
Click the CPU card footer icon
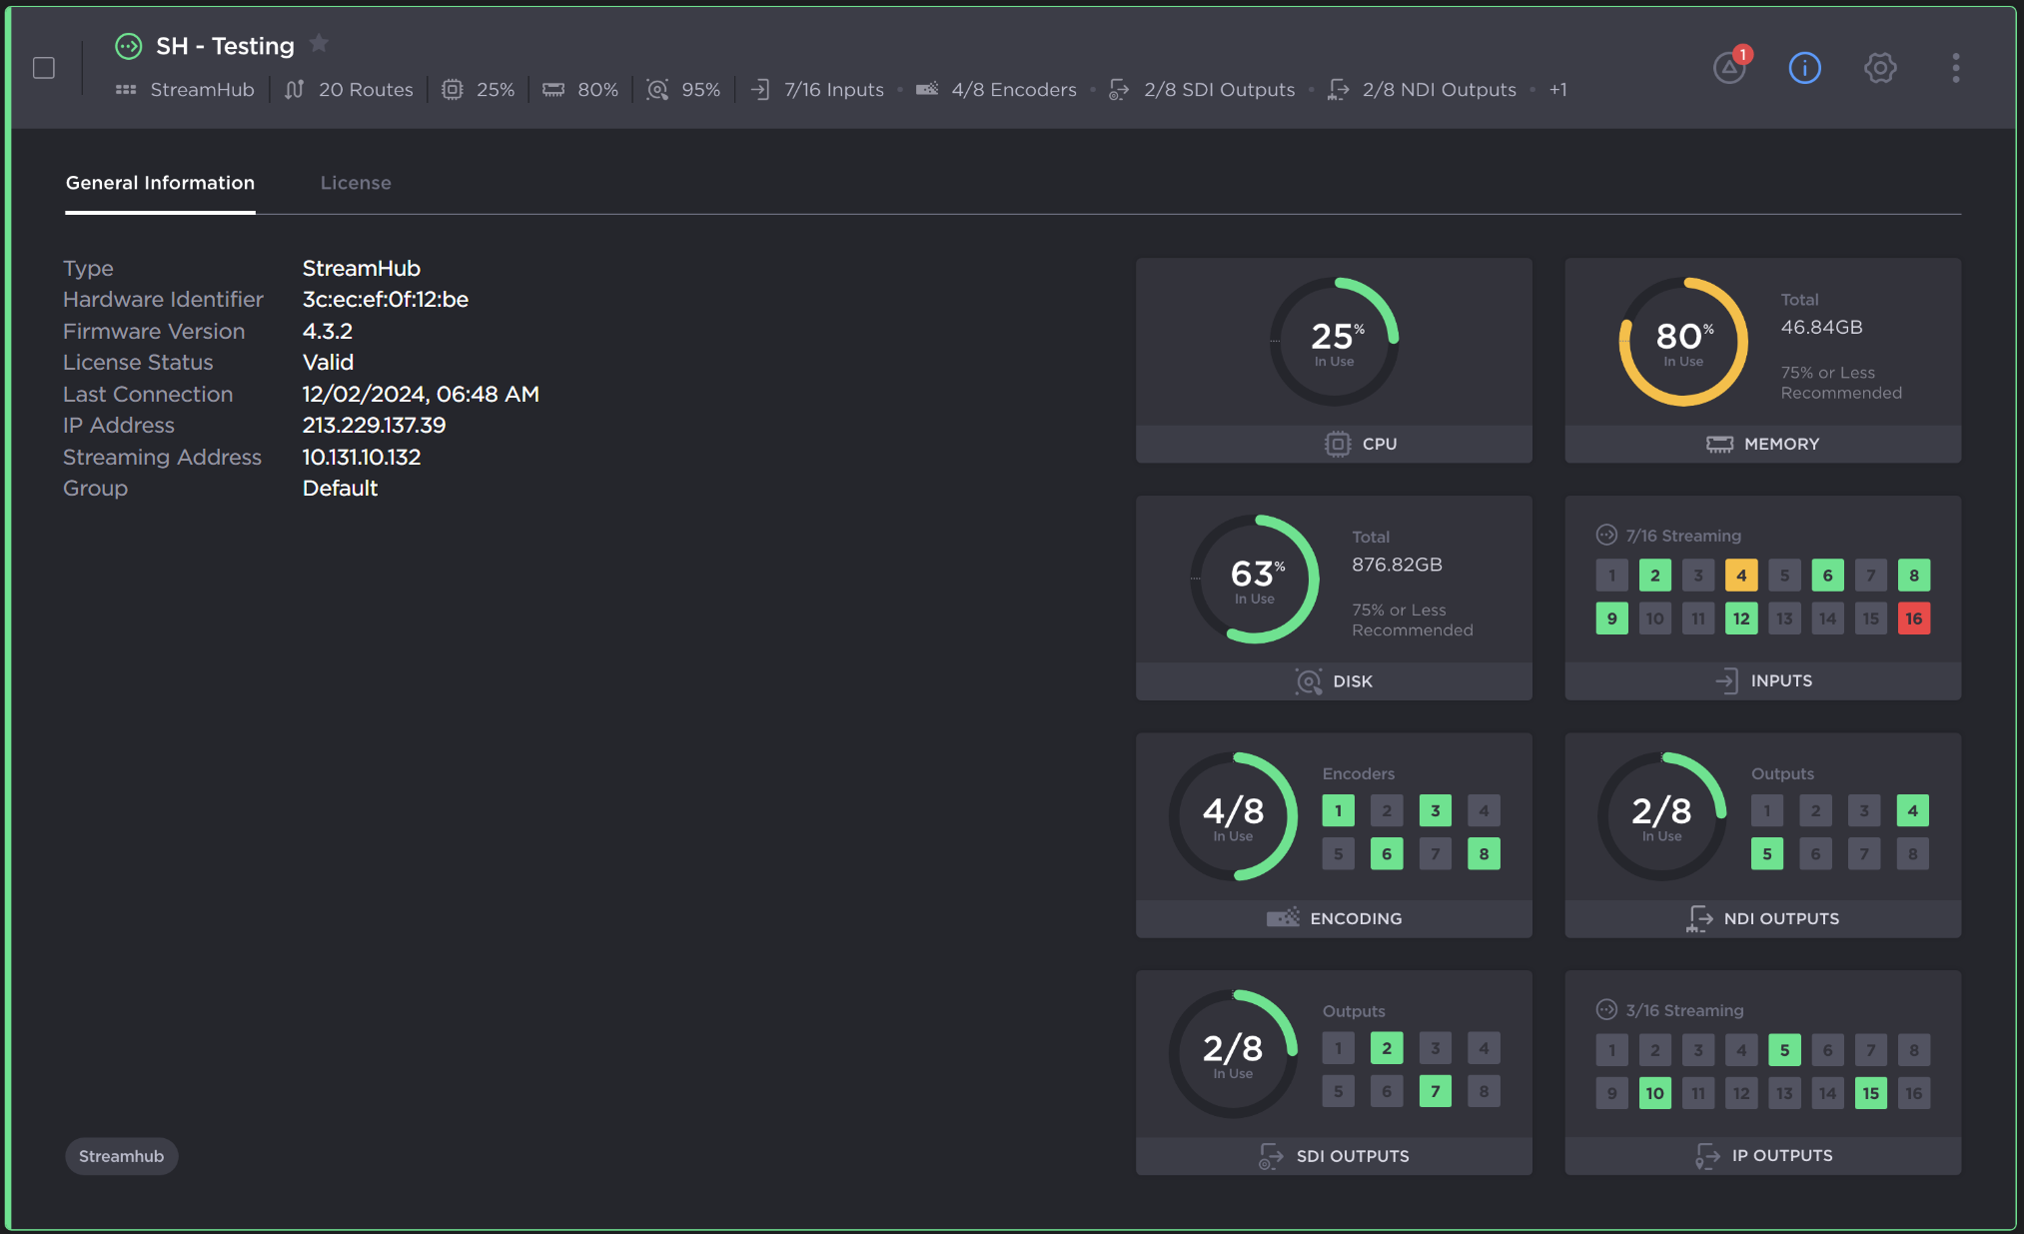[1338, 444]
